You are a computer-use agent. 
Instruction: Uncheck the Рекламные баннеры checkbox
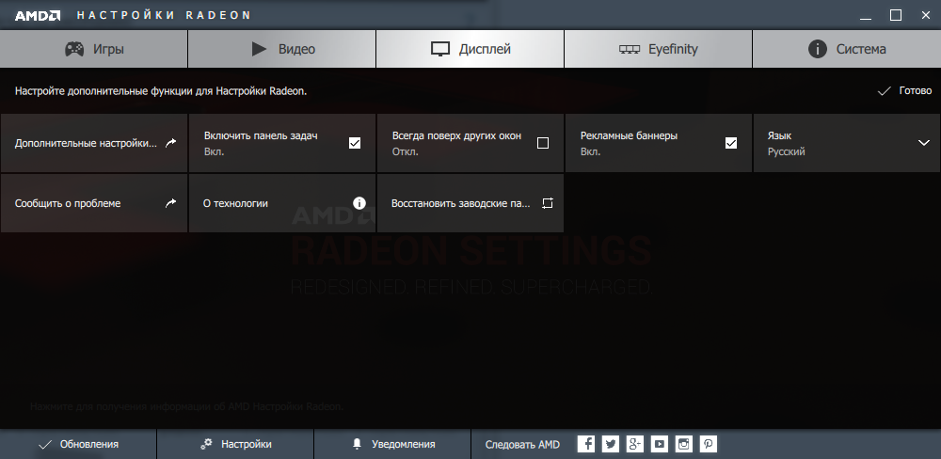pyautogui.click(x=731, y=143)
